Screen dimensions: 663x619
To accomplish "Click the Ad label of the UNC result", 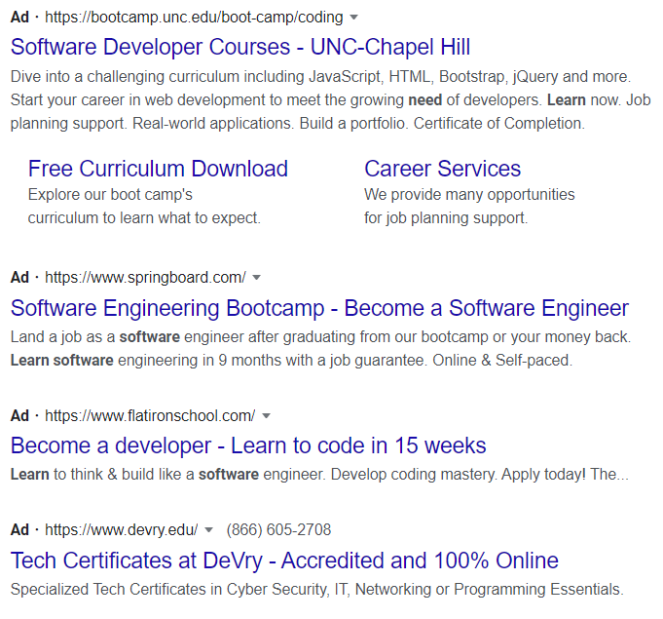I will (19, 18).
